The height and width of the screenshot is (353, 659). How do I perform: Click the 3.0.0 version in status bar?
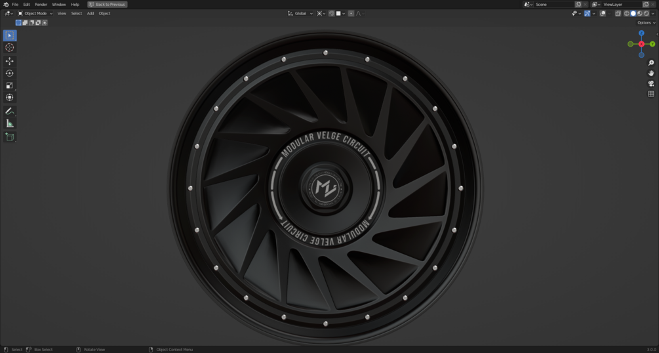pyautogui.click(x=651, y=350)
